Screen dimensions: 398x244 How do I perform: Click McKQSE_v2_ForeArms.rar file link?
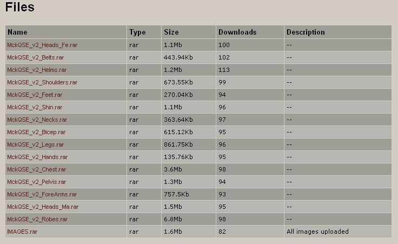tap(42, 194)
